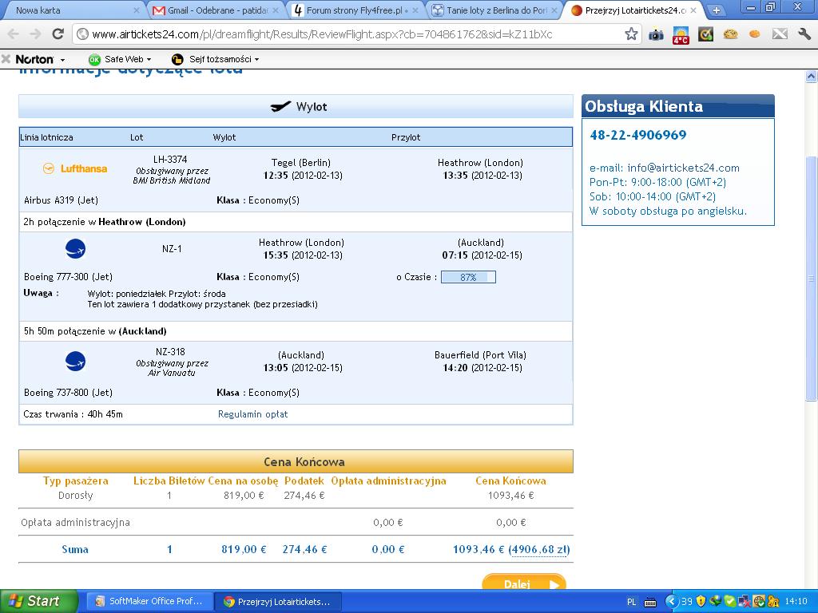Click the 14:10 taskbar clock

click(x=796, y=602)
